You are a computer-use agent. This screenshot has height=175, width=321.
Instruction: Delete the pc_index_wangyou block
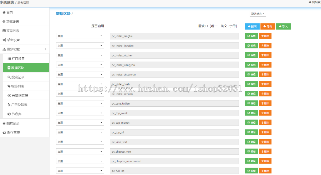[265, 65]
